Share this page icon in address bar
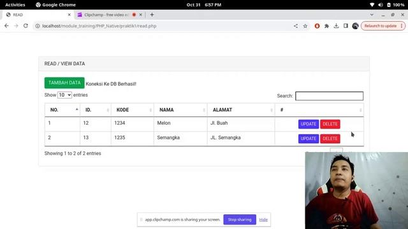This screenshot has width=408, height=229. pos(296,26)
